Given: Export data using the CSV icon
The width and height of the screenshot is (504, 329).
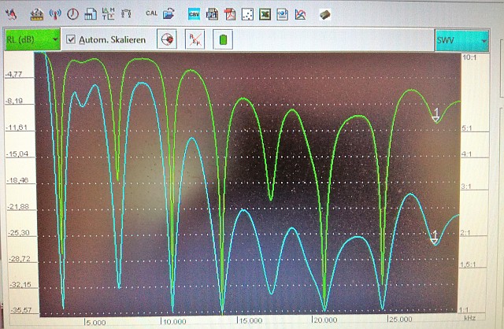Looking at the screenshot, I should click(x=194, y=13).
